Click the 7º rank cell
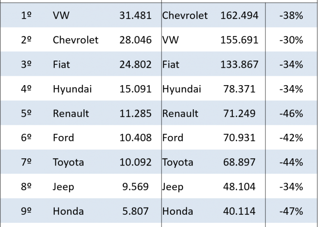This screenshot has height=227, width=318. (x=26, y=162)
